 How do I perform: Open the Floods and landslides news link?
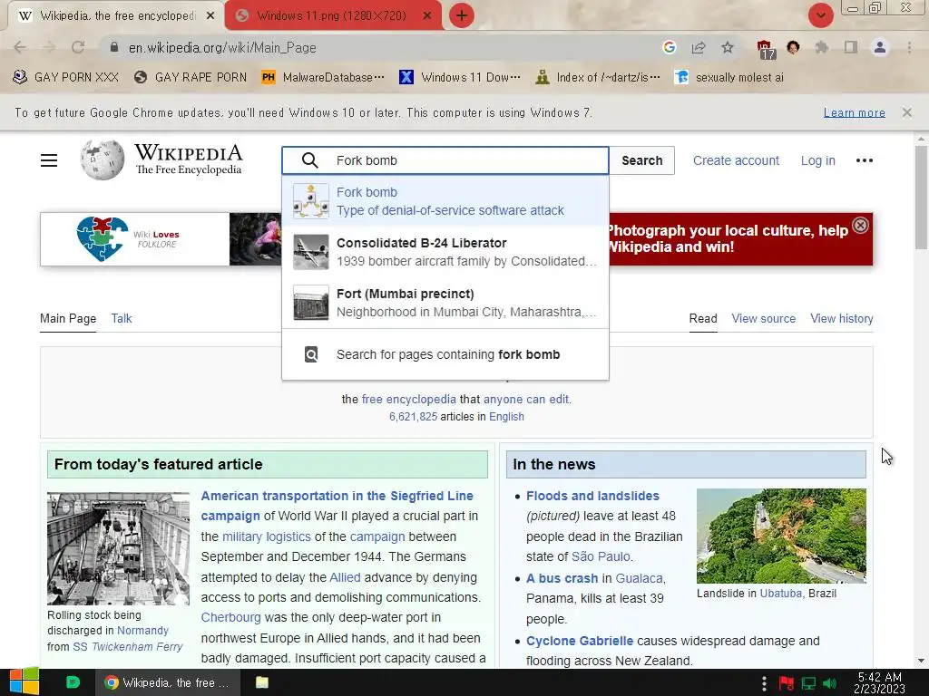coord(592,496)
